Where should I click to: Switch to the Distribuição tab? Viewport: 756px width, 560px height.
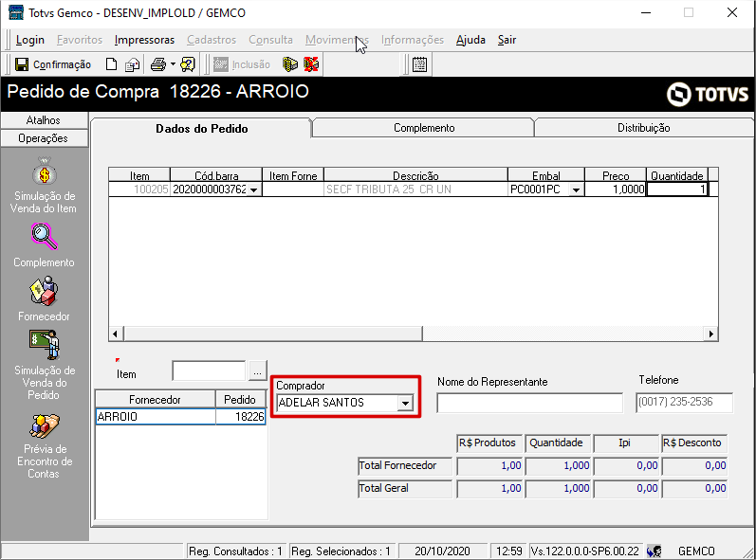point(644,128)
